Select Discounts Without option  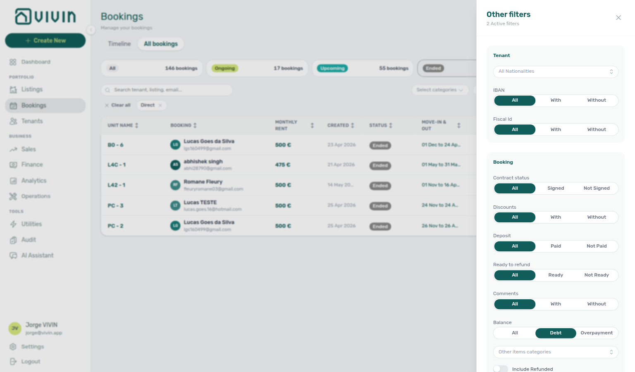tap(597, 217)
